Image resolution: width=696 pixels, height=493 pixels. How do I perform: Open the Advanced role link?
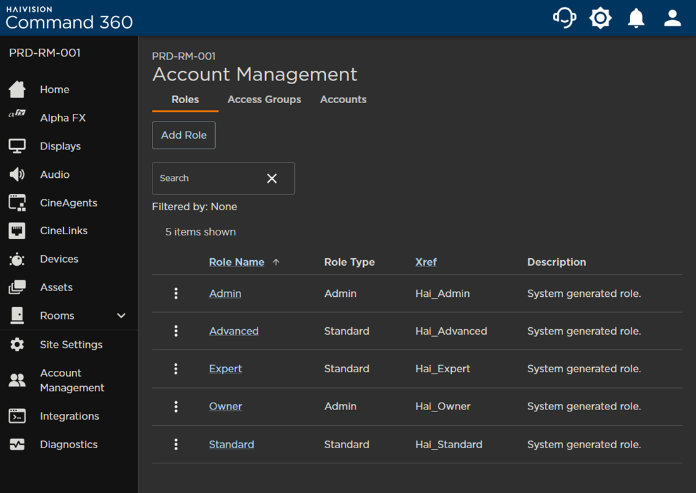[x=233, y=331]
